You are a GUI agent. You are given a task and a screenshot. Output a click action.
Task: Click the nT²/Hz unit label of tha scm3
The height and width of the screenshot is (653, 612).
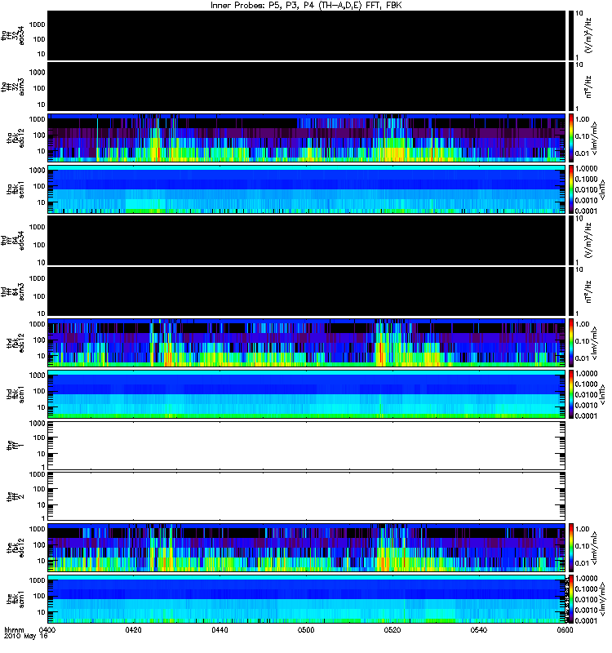(x=588, y=87)
